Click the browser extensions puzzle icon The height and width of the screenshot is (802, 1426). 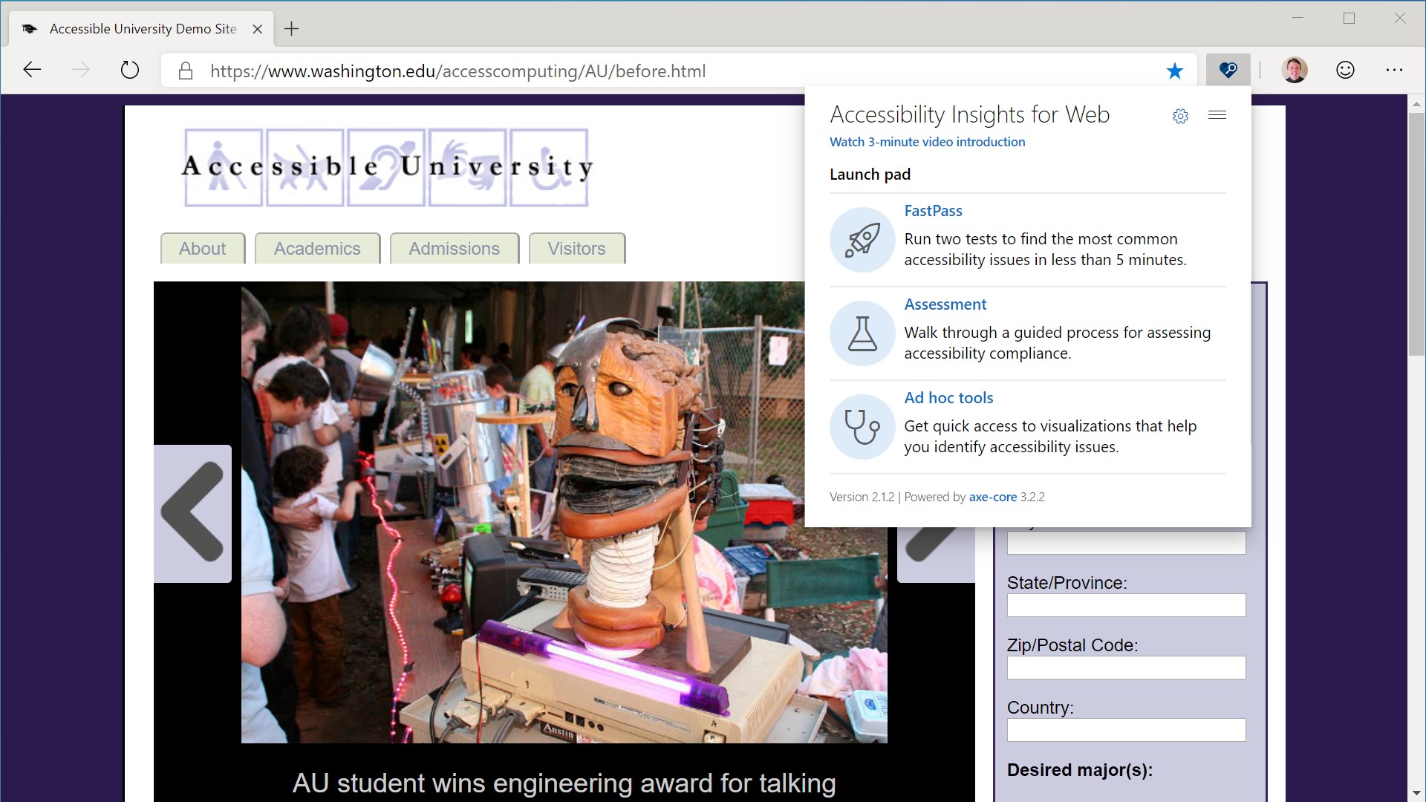coord(1227,70)
